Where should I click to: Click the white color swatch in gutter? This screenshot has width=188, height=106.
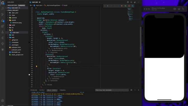(29, 74)
